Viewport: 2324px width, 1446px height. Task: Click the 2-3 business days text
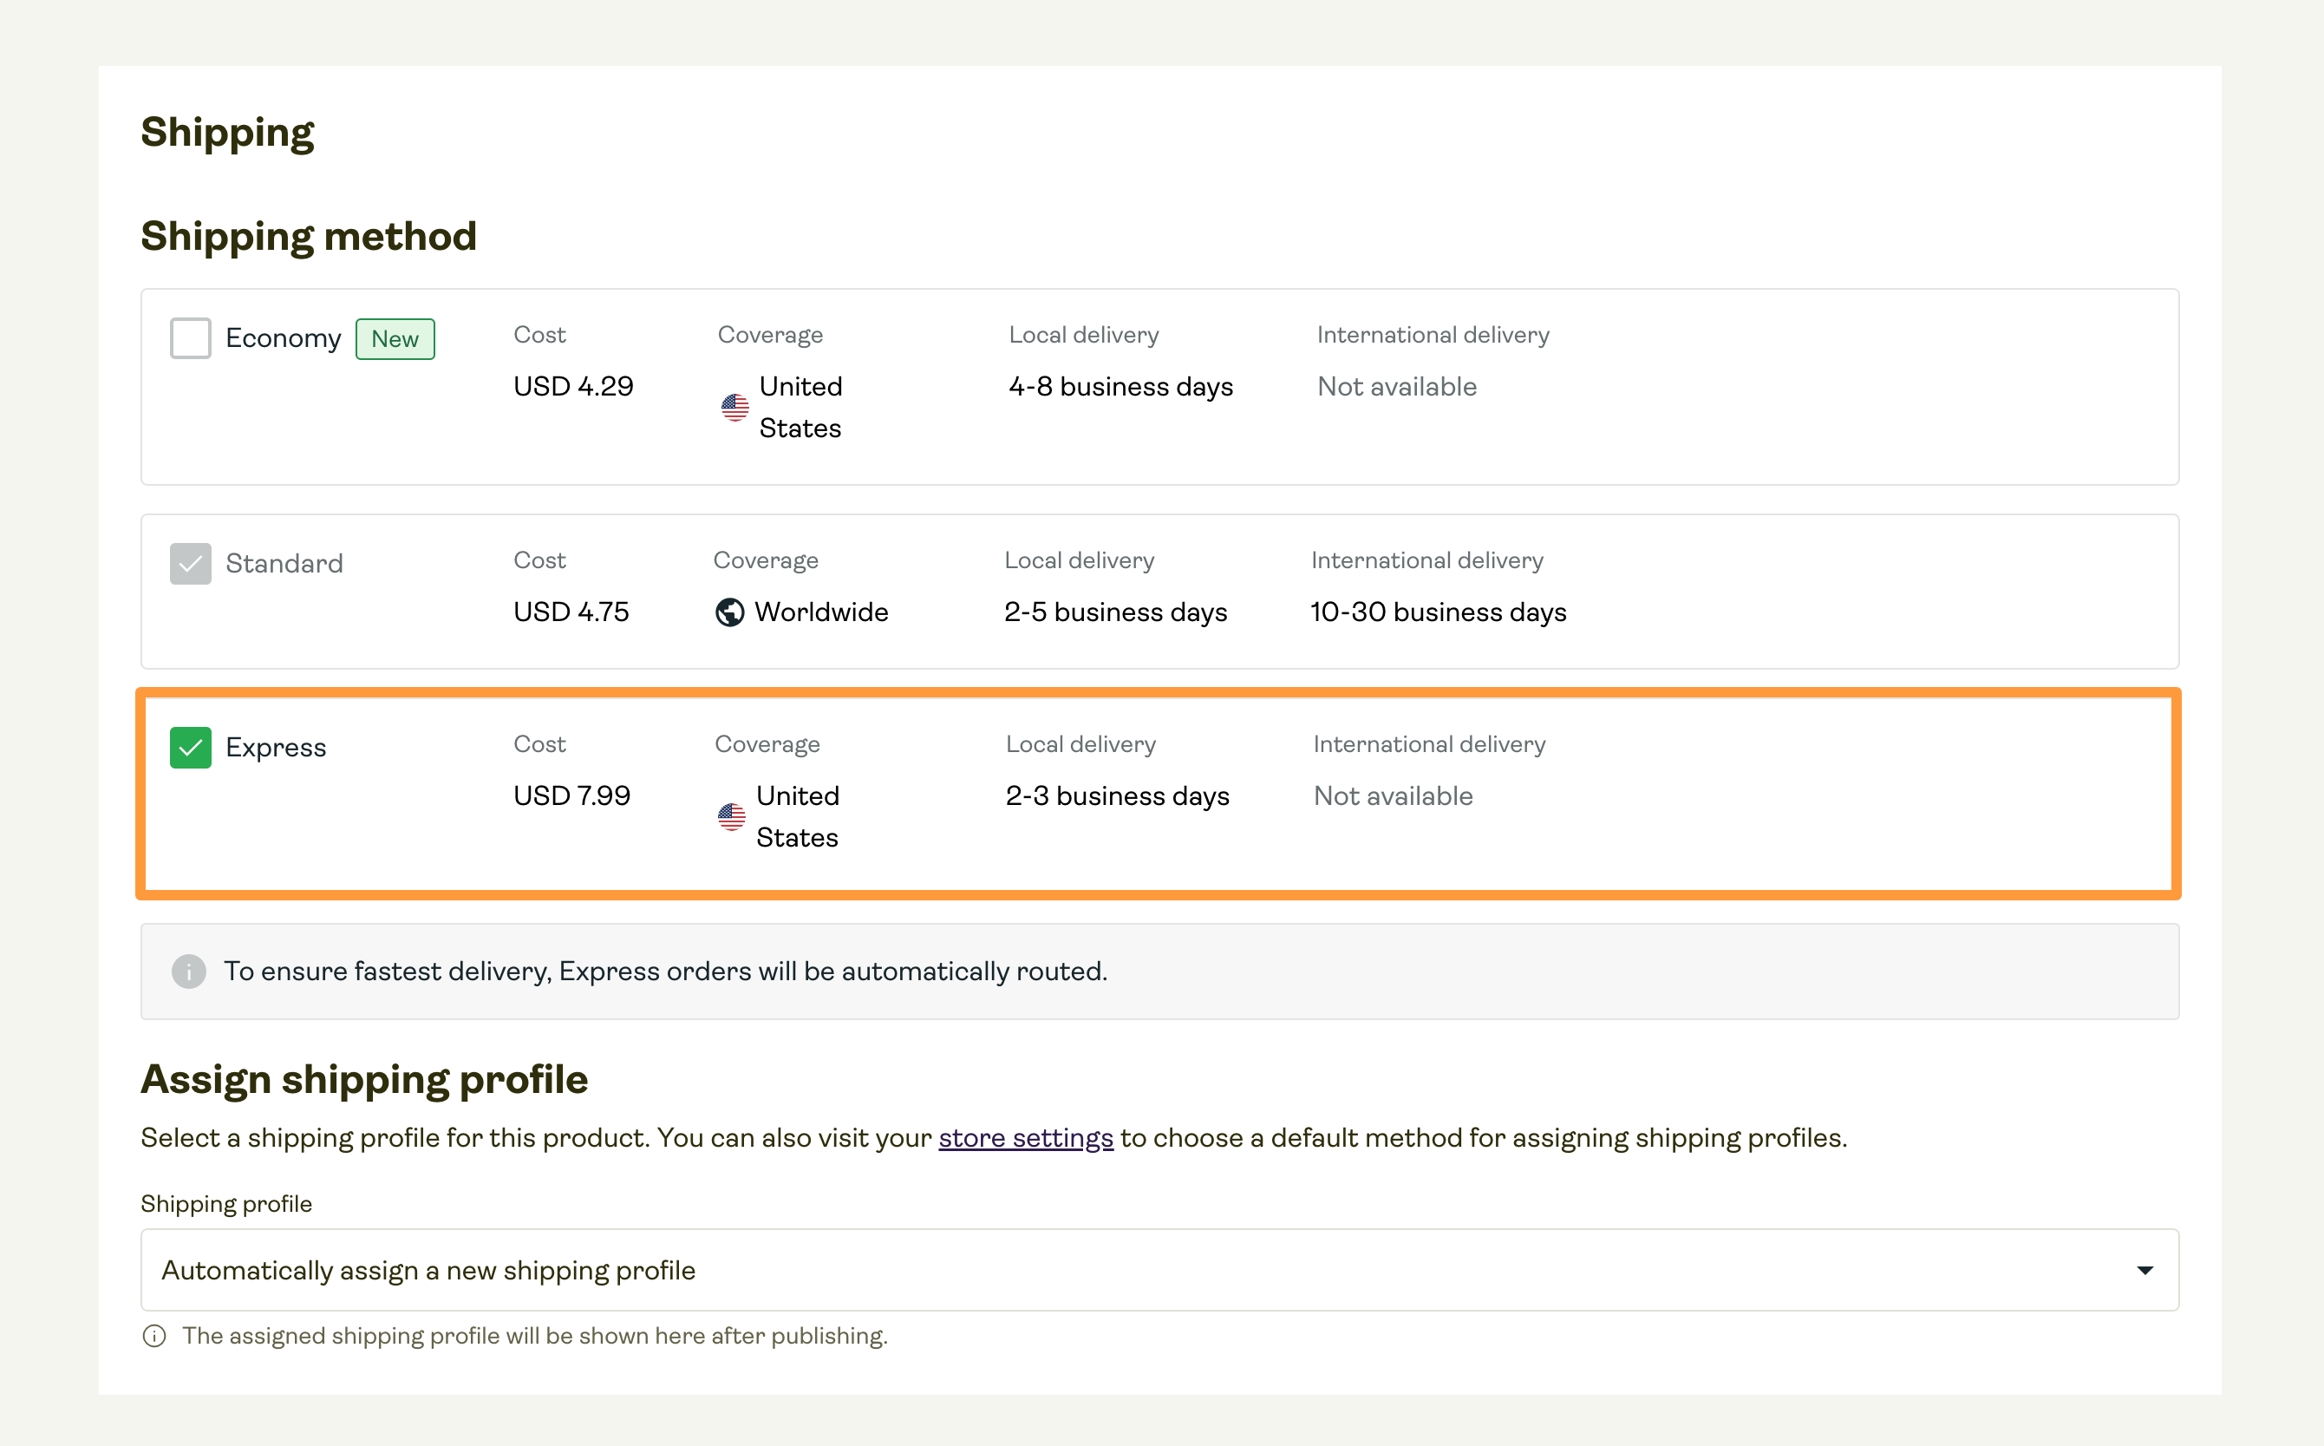tap(1117, 795)
